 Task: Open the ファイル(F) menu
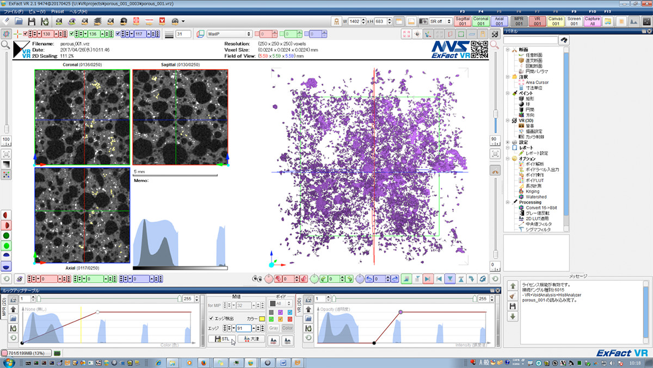point(13,11)
